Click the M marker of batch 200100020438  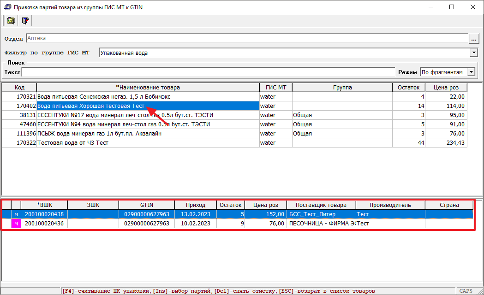coord(16,214)
